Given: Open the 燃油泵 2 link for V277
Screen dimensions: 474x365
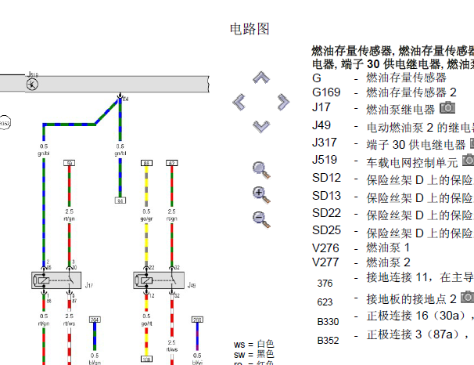Looking at the screenshot, I should 389,262.
